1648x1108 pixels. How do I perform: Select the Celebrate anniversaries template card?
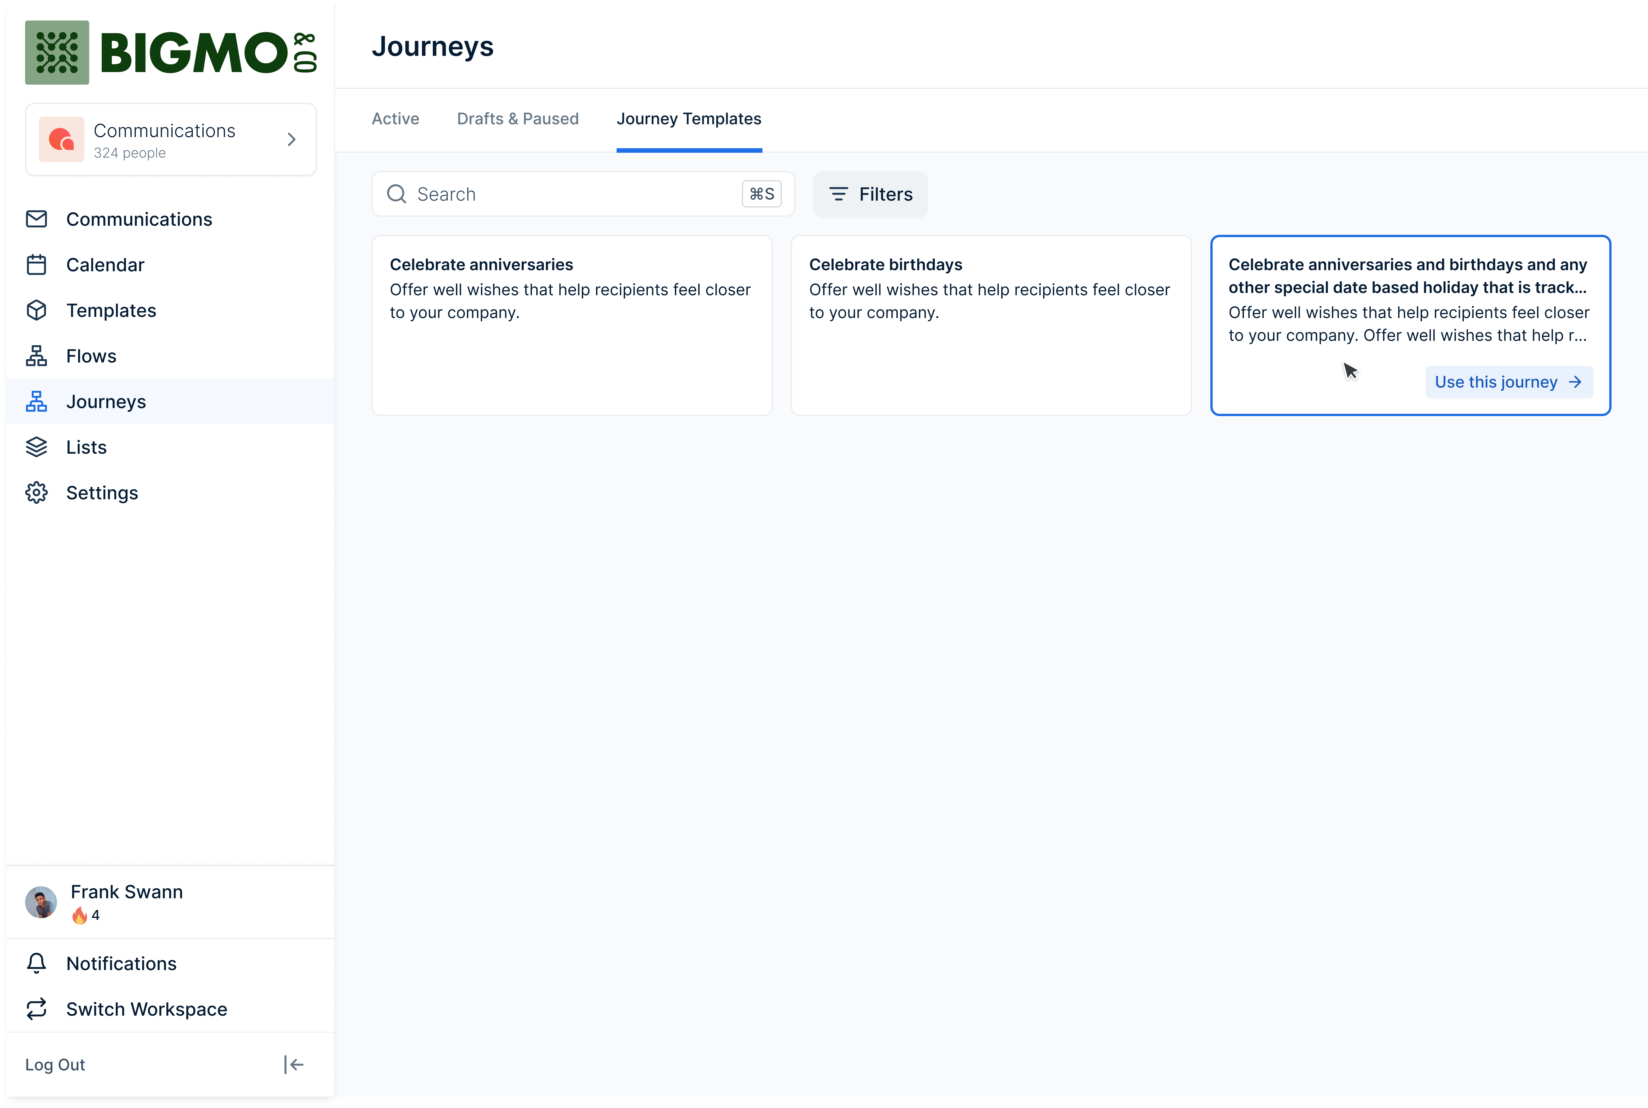(x=572, y=325)
